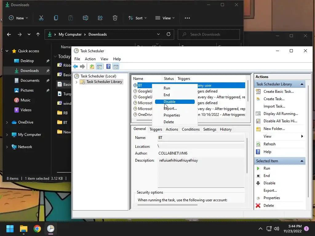Viewport: 315px width, 236px height.
Task: Choose Delete in the context menu
Action: 175,122
